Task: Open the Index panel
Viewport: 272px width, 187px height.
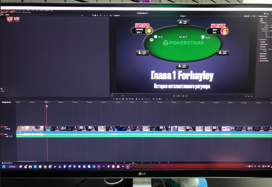Action: click(x=18, y=12)
